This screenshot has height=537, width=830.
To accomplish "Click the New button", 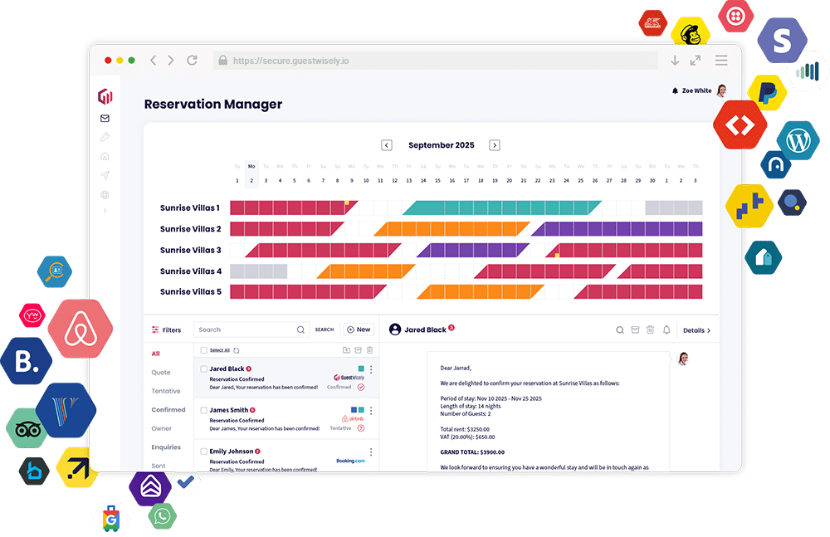I will click(x=359, y=330).
